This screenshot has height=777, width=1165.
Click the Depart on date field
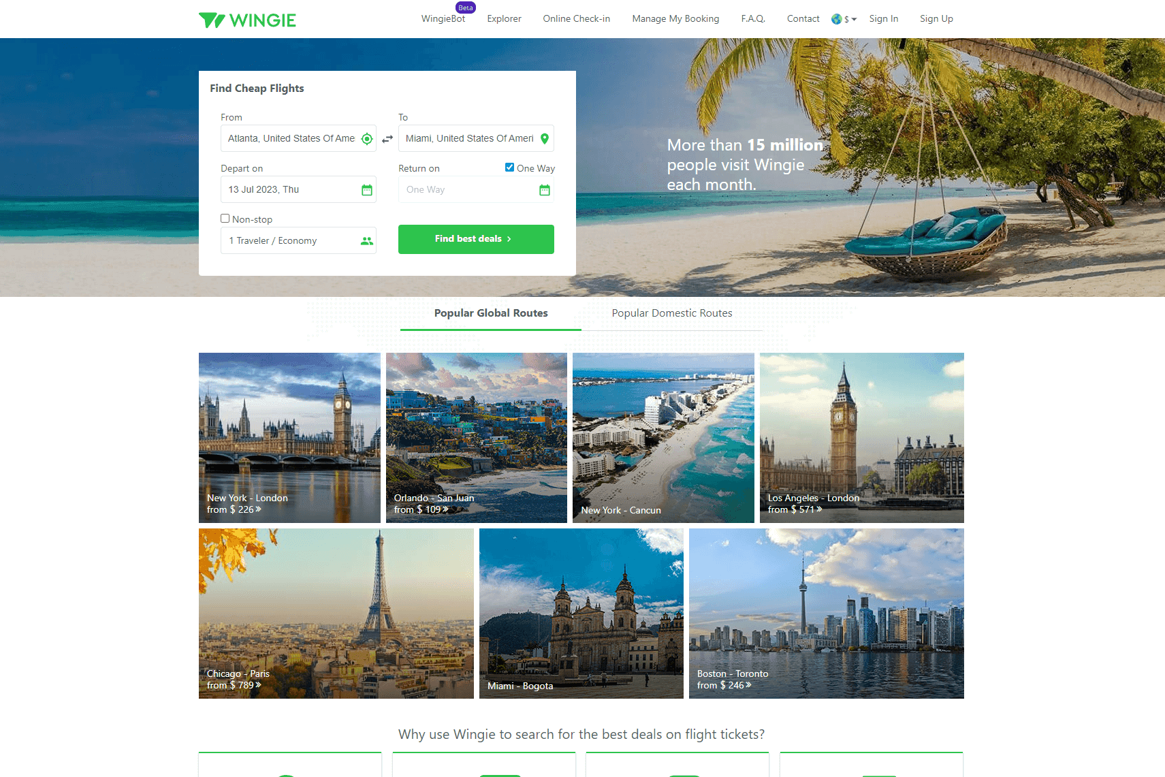tap(298, 189)
